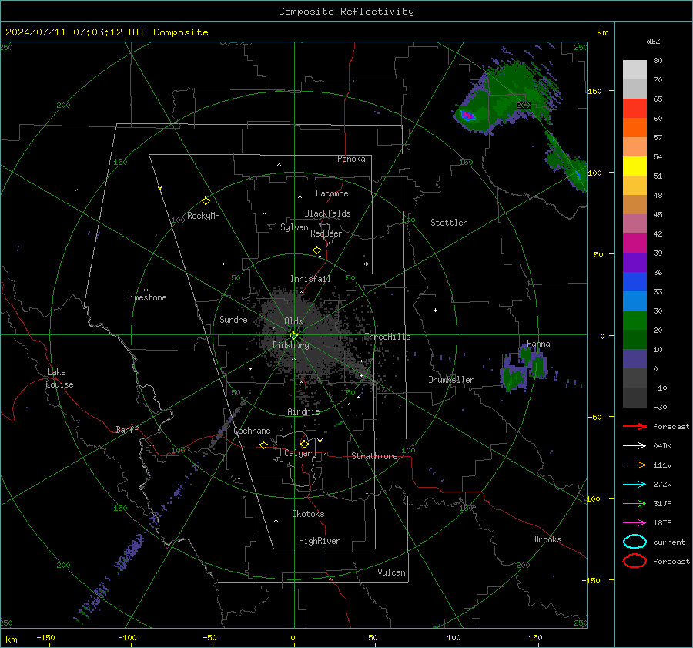Click the ThreeHills label
Viewport: 693px width, 648px height.
pos(387,337)
